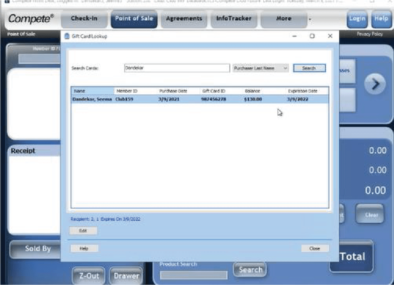The image size is (394, 285).
Task: Open the Agreements tab
Action: click(184, 18)
